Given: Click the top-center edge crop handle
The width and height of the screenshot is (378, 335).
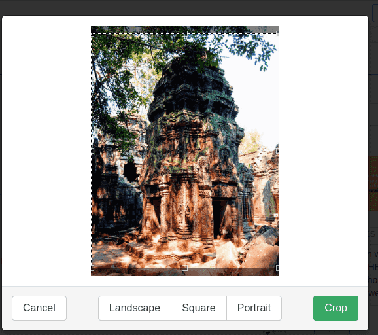Looking at the screenshot, I should [184, 33].
